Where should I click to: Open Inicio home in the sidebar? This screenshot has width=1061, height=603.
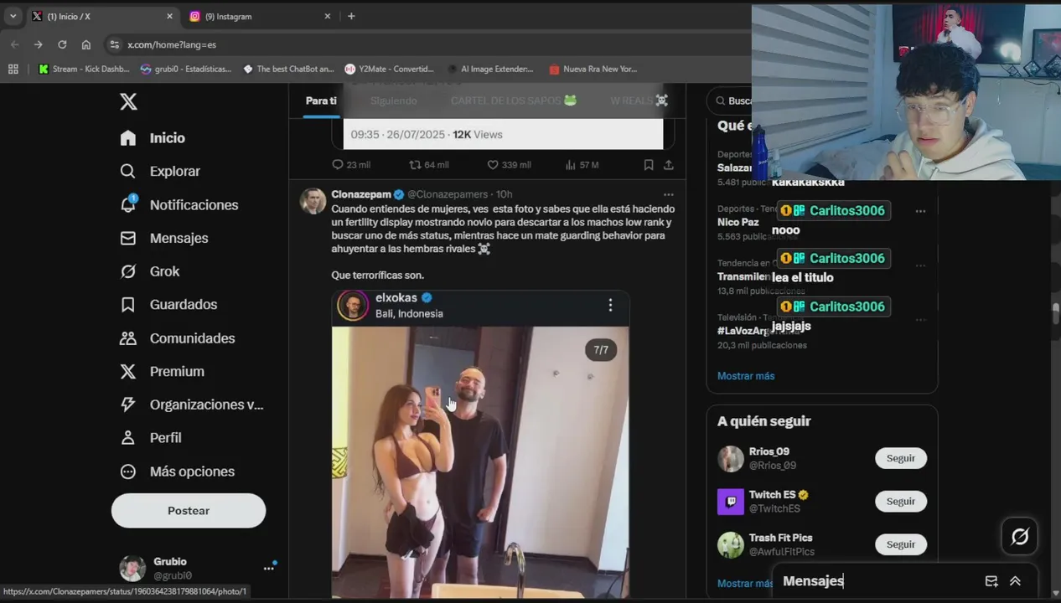click(x=153, y=138)
